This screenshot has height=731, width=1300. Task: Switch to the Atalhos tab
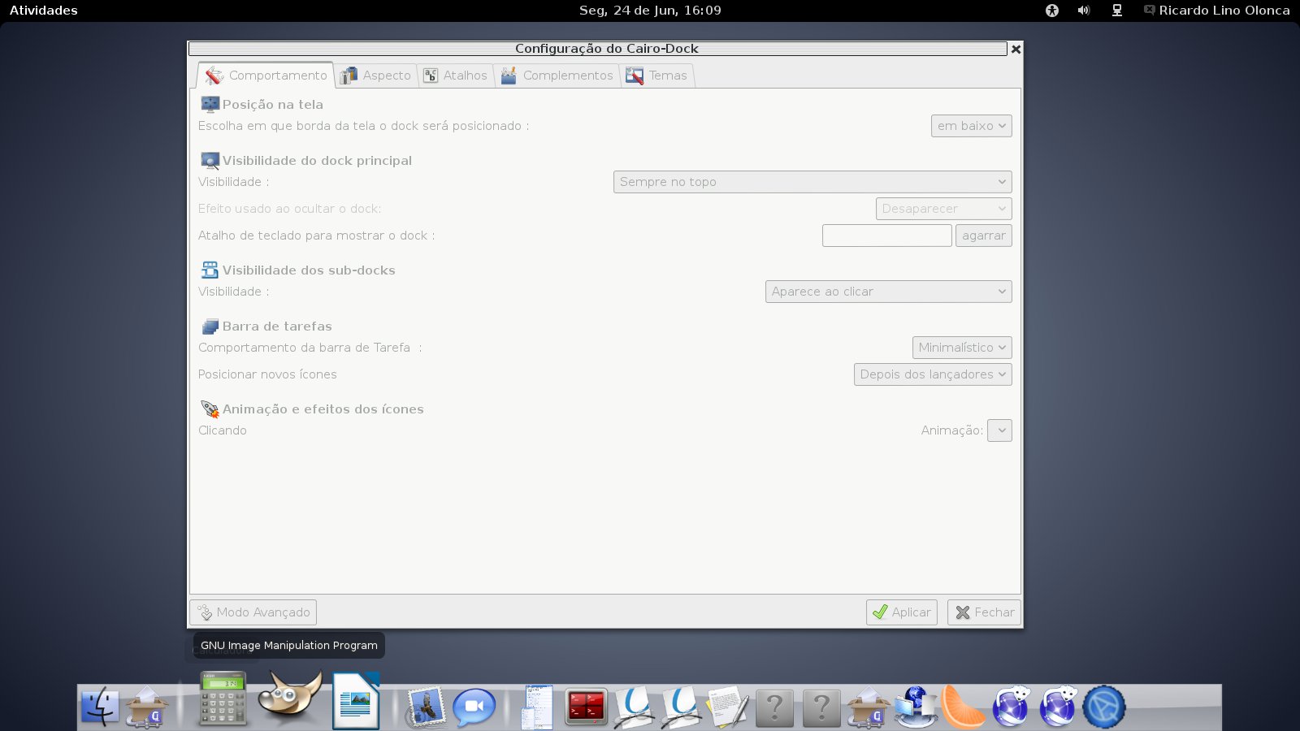(456, 76)
